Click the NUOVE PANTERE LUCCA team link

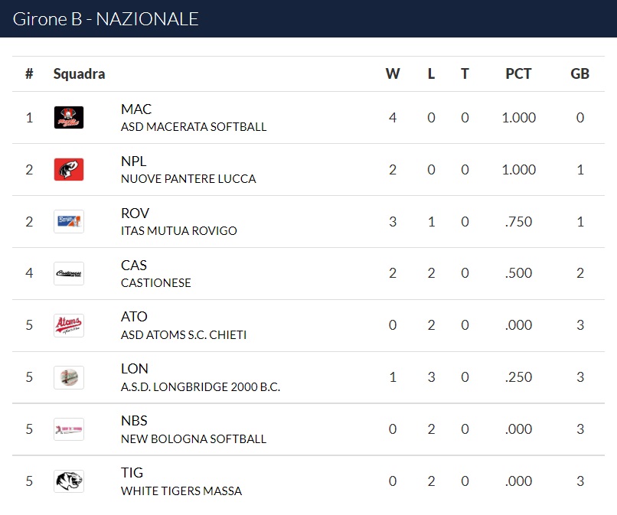tap(188, 178)
